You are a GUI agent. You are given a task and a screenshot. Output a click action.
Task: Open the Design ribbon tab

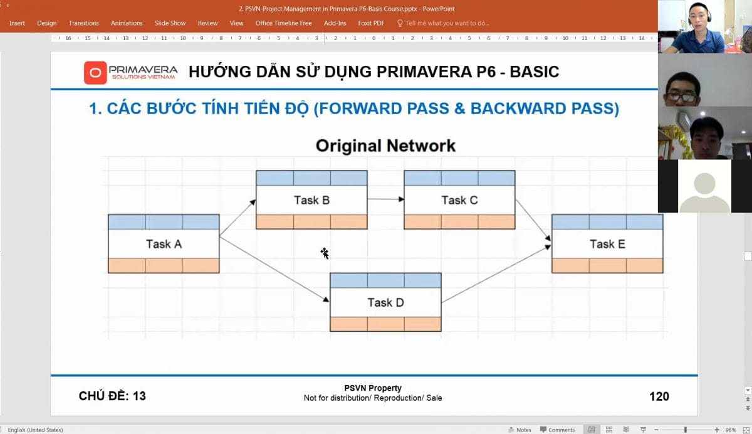coord(46,23)
